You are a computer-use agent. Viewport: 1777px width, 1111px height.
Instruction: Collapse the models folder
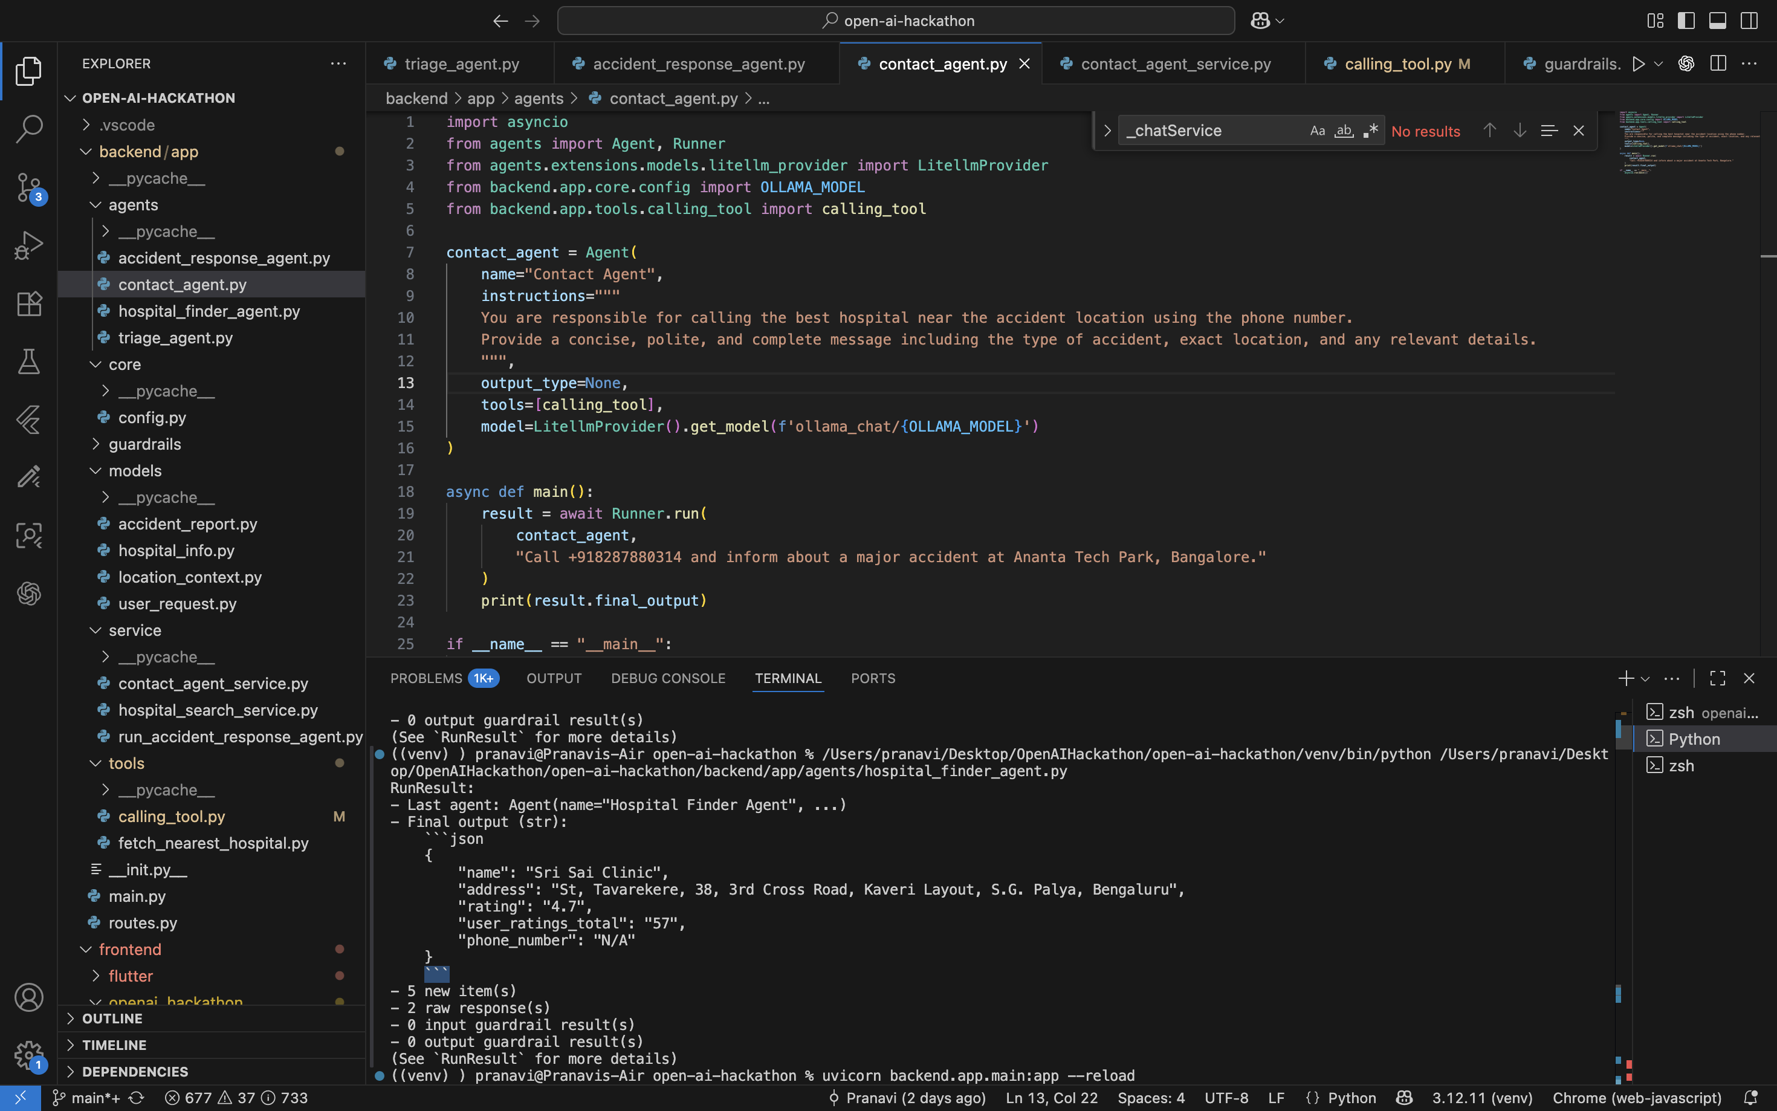[134, 470]
